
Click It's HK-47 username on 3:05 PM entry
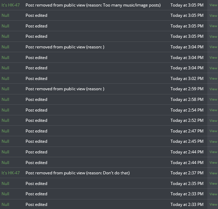click(11, 5)
